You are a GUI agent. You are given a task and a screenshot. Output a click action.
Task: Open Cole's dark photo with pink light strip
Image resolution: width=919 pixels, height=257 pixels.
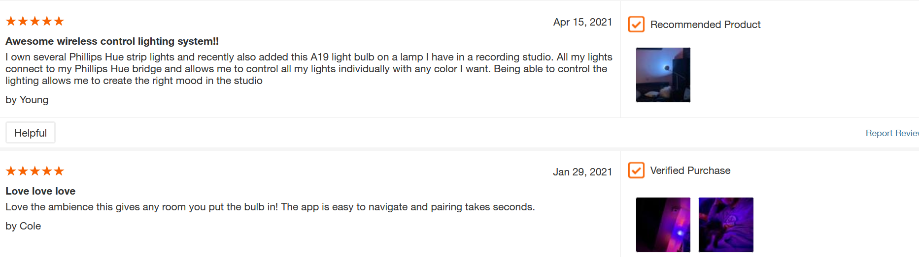663,225
